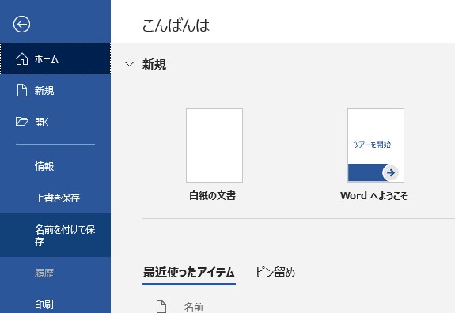The image size is (455, 313).
Task: Click the new document page icon
Action: (x=22, y=90)
